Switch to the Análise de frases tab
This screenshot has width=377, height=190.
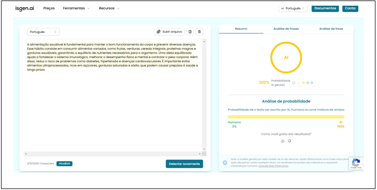tap(286, 29)
